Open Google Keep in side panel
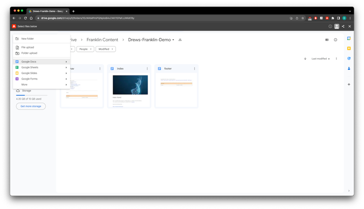 349,48
